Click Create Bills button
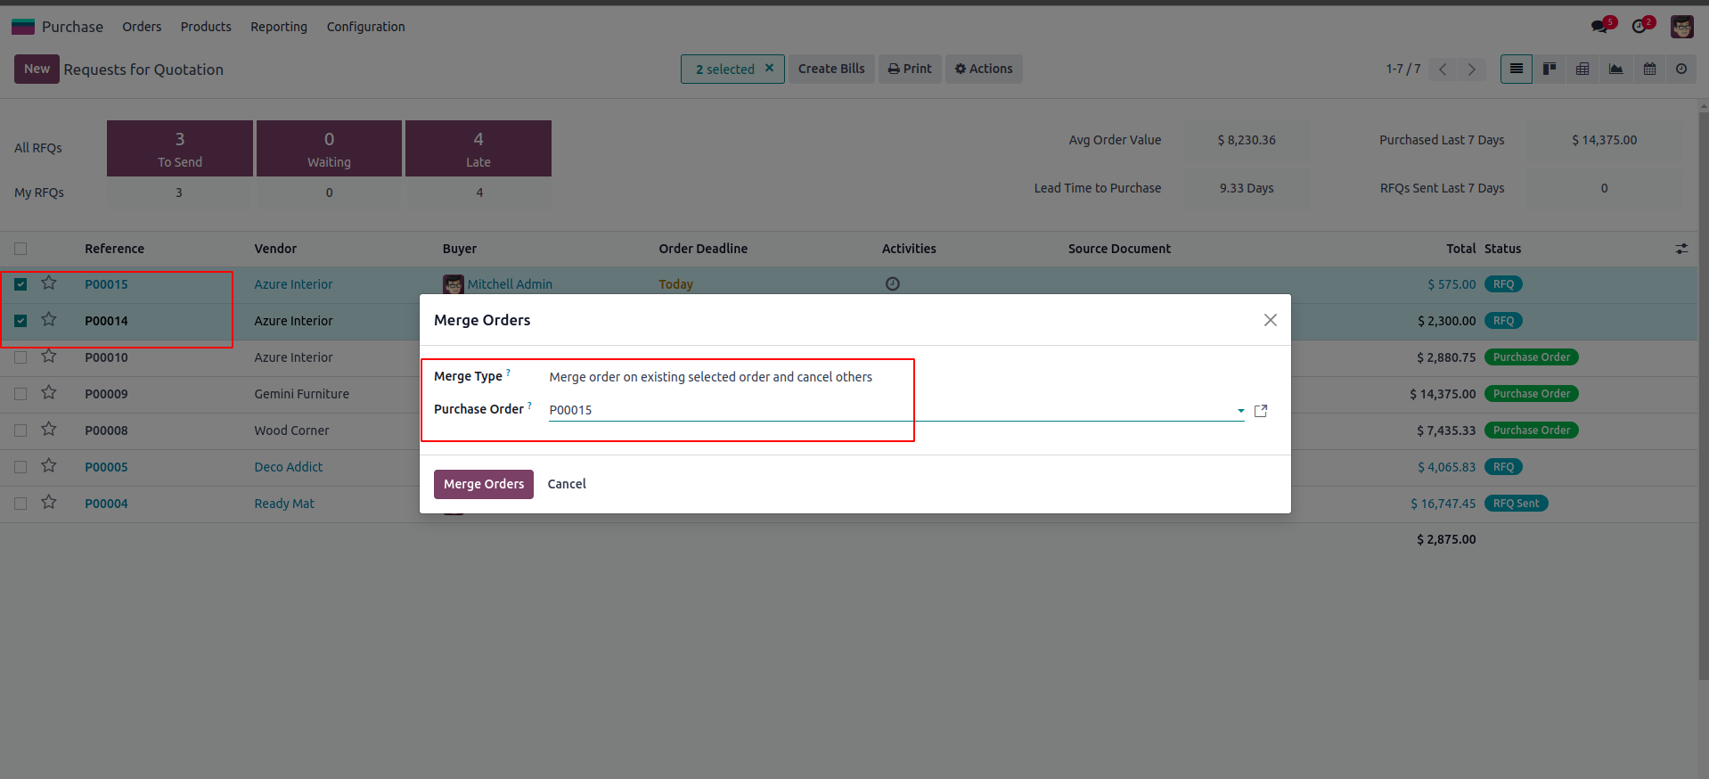The width and height of the screenshot is (1709, 779). [x=831, y=69]
